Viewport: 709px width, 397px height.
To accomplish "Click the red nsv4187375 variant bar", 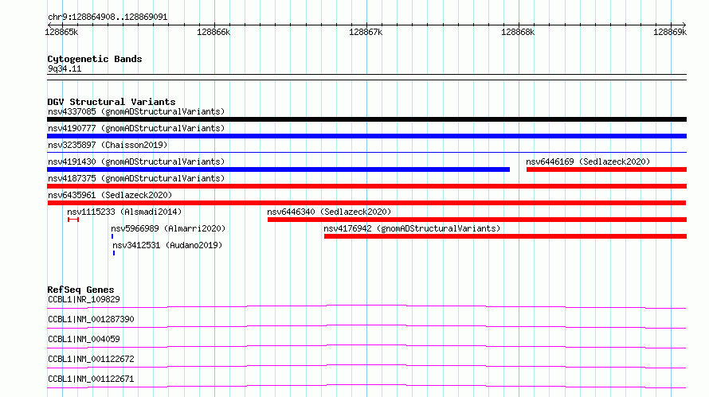I will (x=366, y=186).
